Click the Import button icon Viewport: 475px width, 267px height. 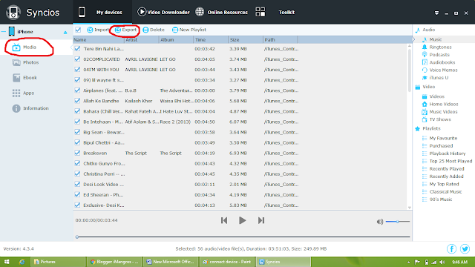point(90,30)
